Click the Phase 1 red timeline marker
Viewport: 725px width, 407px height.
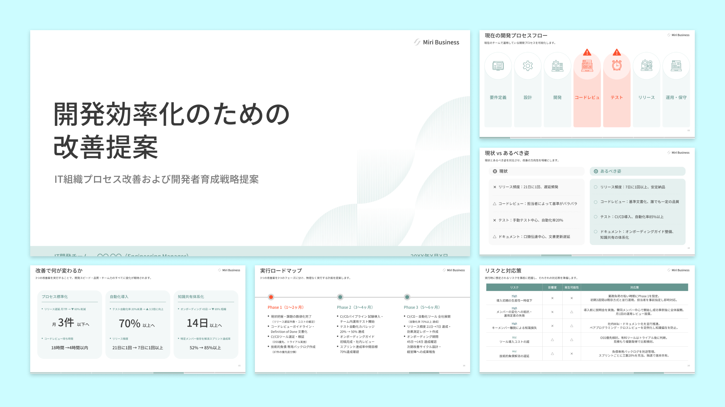click(271, 297)
